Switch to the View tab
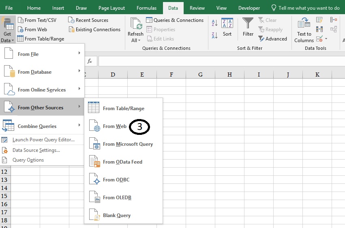 pyautogui.click(x=221, y=8)
